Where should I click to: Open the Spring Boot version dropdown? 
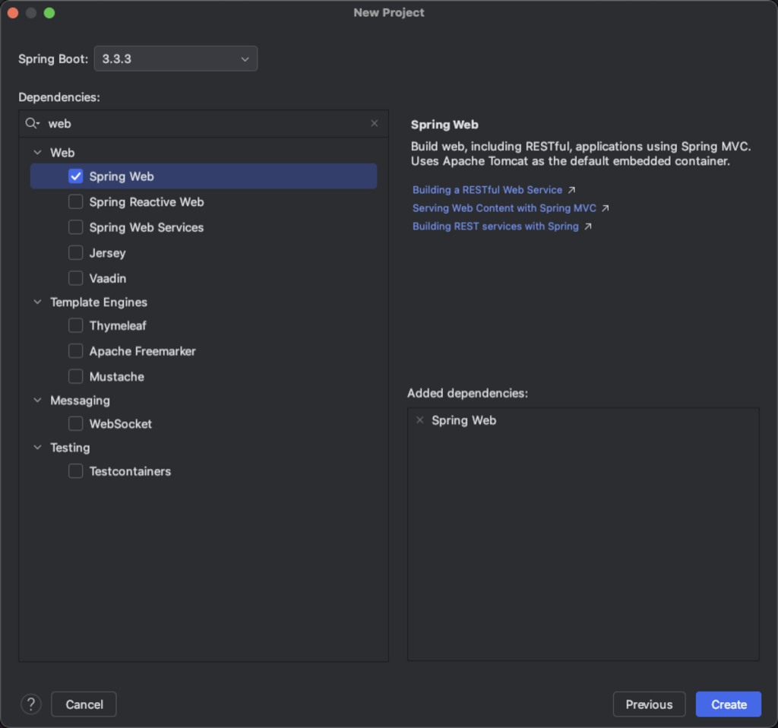(x=176, y=59)
